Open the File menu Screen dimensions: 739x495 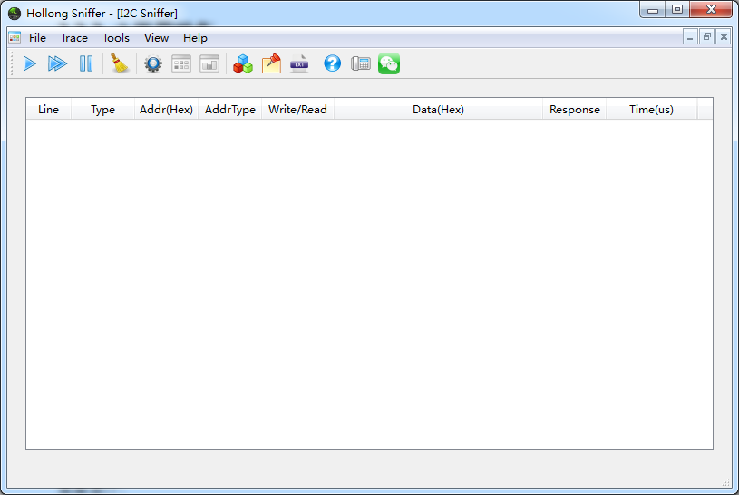point(37,38)
